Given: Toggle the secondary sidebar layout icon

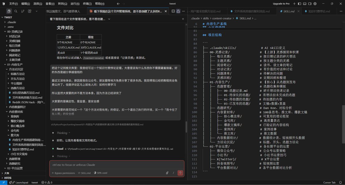Looking at the screenshot, I should 310,4.
